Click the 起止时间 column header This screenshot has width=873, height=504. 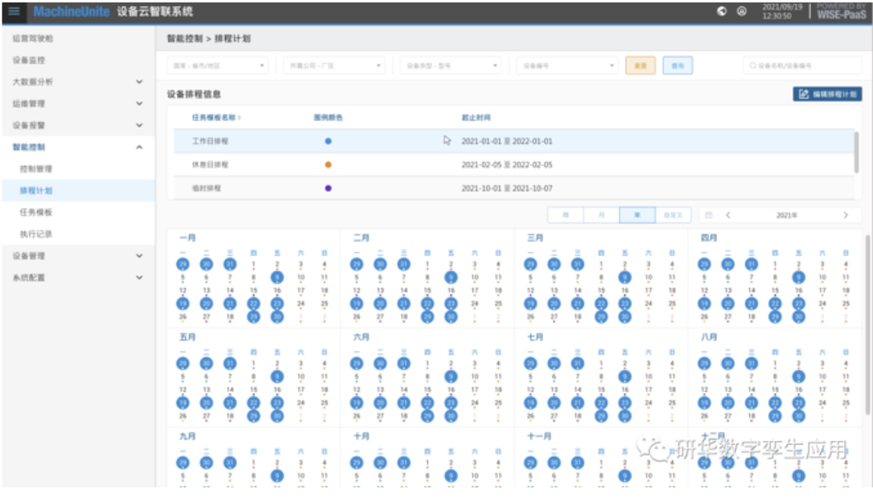pos(476,118)
